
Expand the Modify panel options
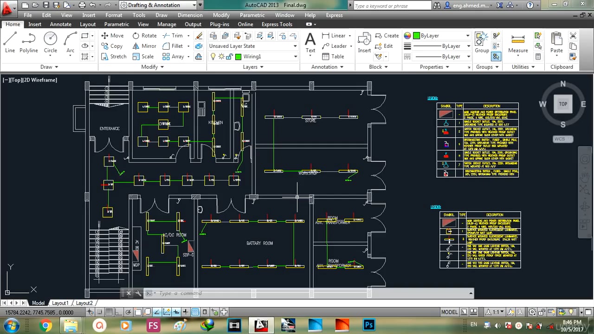(x=153, y=67)
